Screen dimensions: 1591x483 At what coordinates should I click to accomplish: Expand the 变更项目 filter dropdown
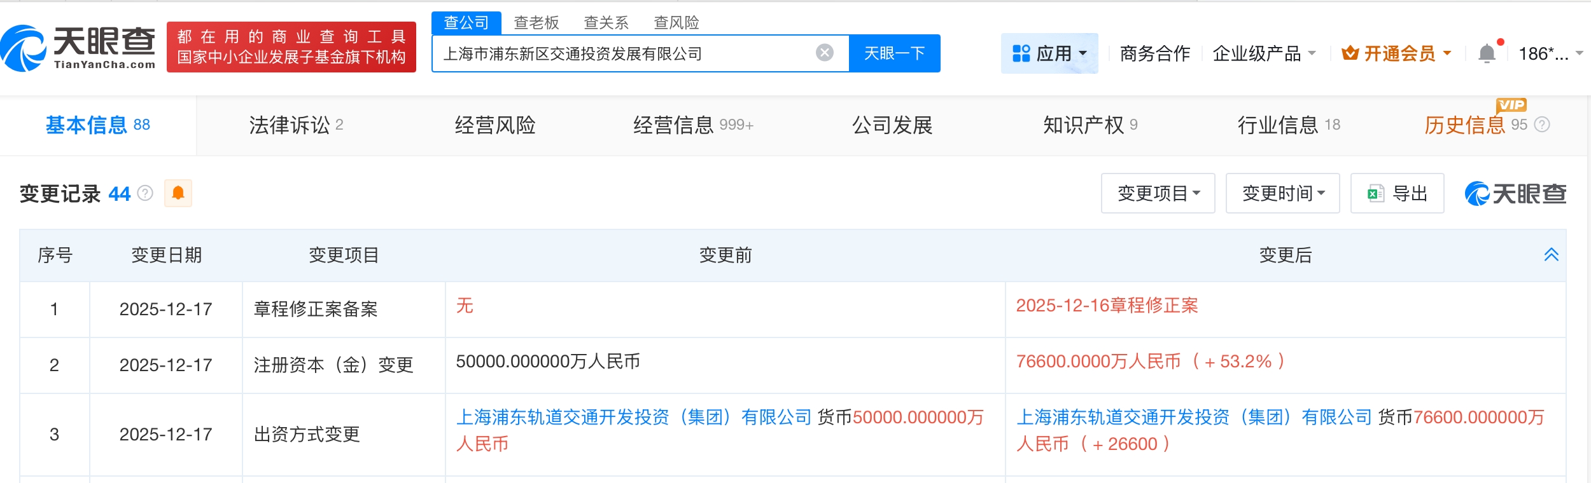coord(1158,193)
